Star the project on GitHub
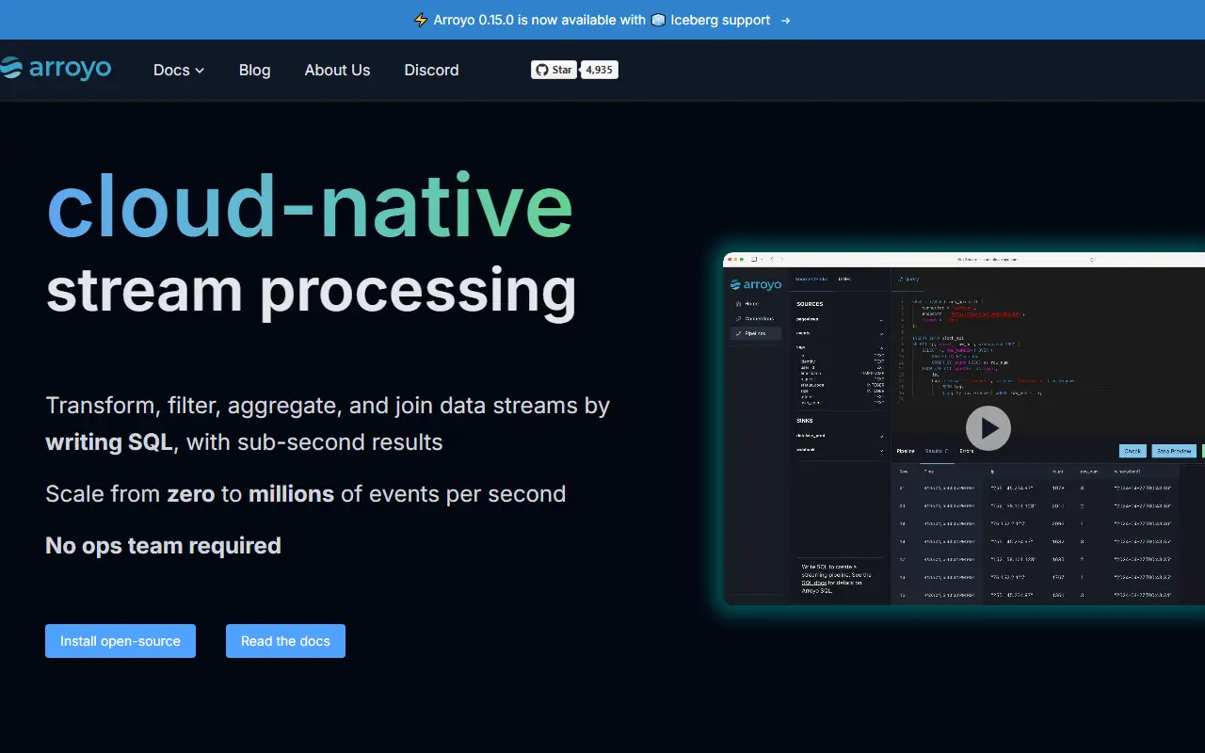 tap(554, 70)
